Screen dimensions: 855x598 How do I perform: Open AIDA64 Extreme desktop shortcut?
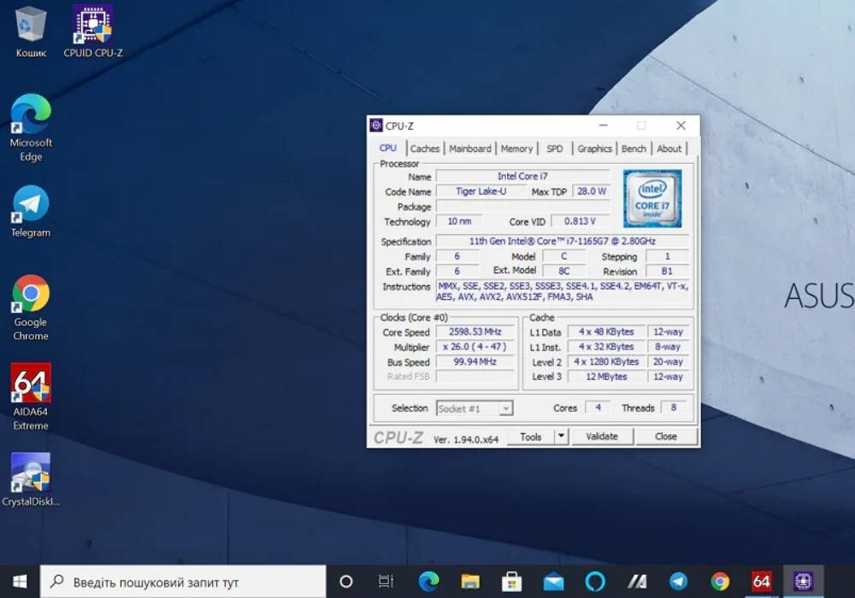pos(31,397)
